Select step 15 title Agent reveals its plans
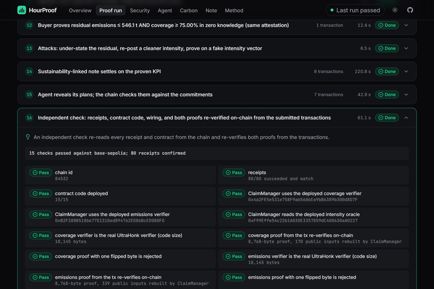 tap(125, 95)
